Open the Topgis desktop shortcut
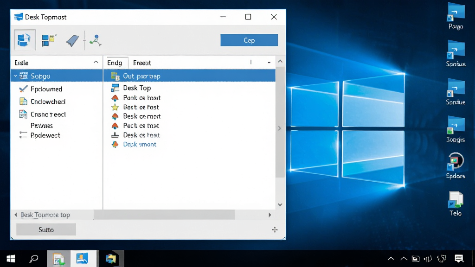Screen dimensions: 475x267 coord(456,130)
